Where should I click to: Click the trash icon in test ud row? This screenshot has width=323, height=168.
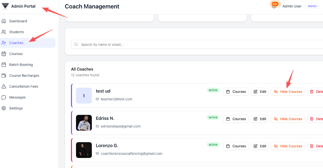pos(312,92)
